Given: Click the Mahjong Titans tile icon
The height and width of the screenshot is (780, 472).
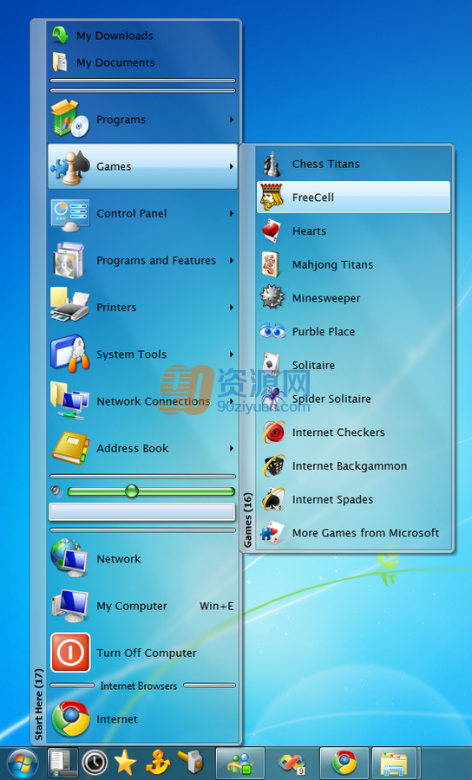Looking at the screenshot, I should tap(272, 264).
